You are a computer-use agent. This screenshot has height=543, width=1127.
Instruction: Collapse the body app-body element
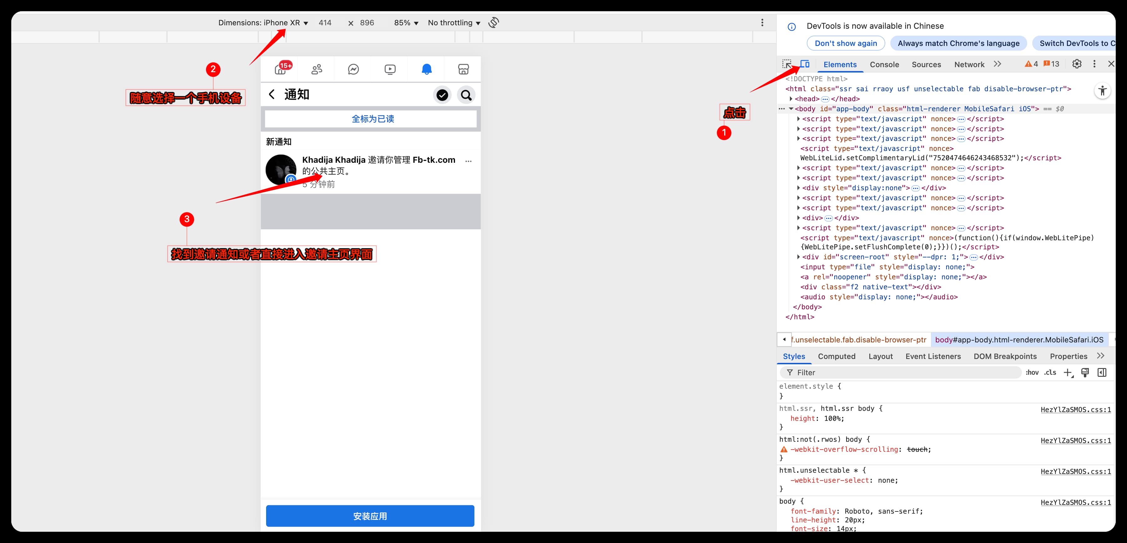(x=791, y=109)
